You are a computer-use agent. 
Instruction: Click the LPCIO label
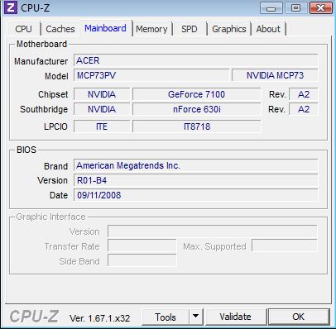click(x=55, y=126)
